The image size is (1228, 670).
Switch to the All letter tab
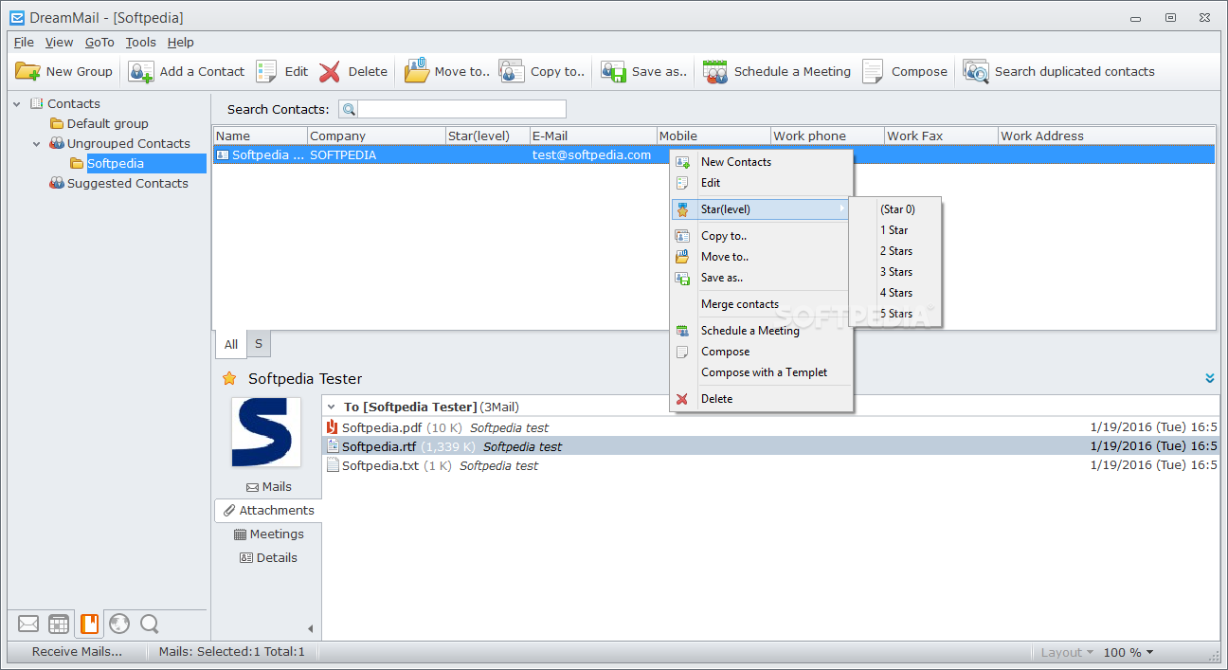231,345
